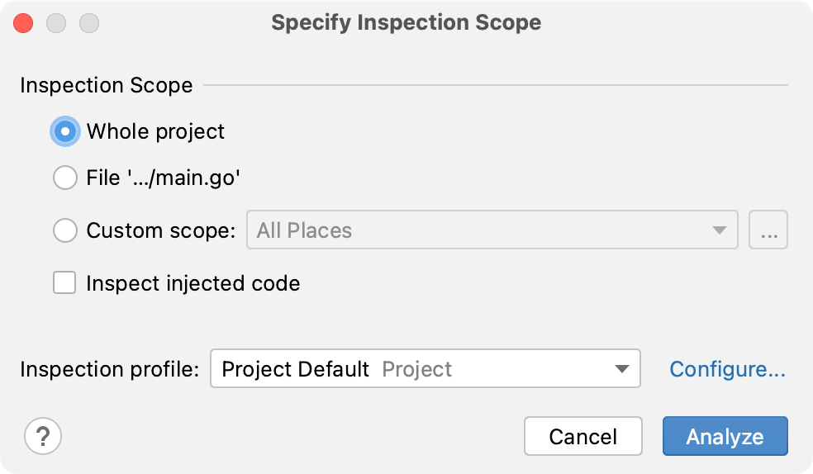Click the gray zoom window button
813x474 pixels.
88,23
